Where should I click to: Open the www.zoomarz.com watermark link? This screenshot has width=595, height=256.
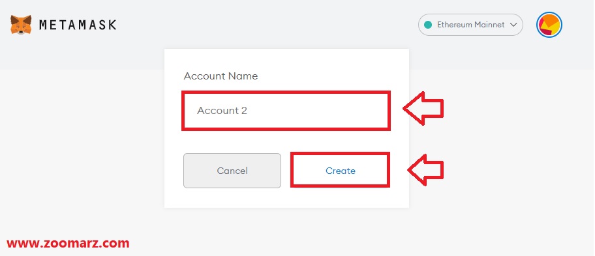click(68, 243)
